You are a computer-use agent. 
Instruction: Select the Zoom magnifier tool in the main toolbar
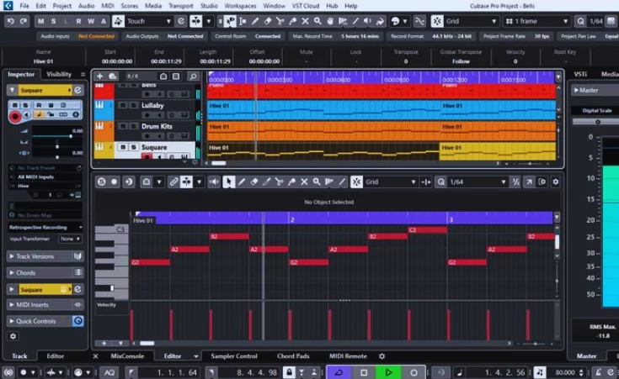(x=318, y=21)
